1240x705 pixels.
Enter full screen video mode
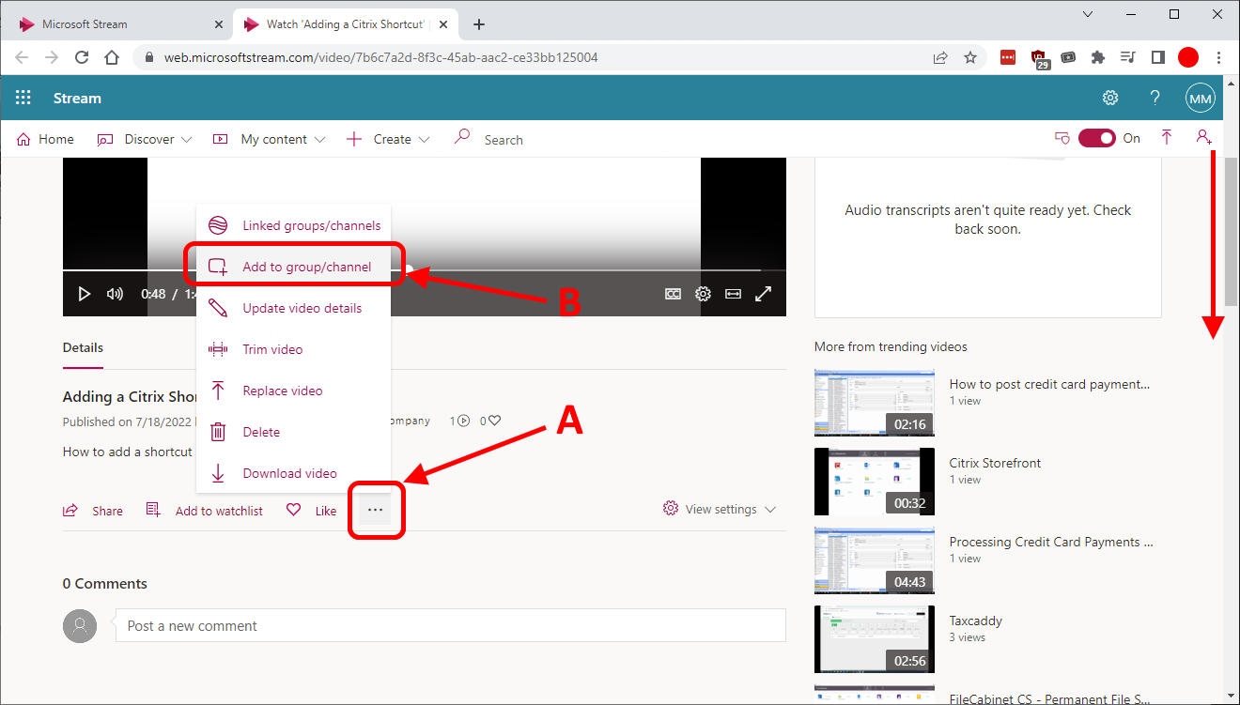click(764, 294)
